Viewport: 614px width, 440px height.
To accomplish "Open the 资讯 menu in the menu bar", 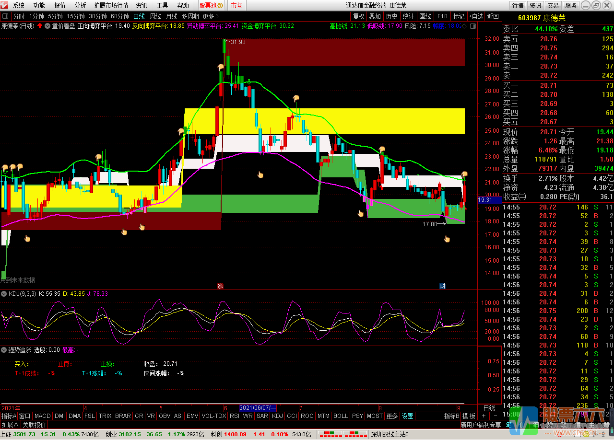I will pyautogui.click(x=142, y=6).
